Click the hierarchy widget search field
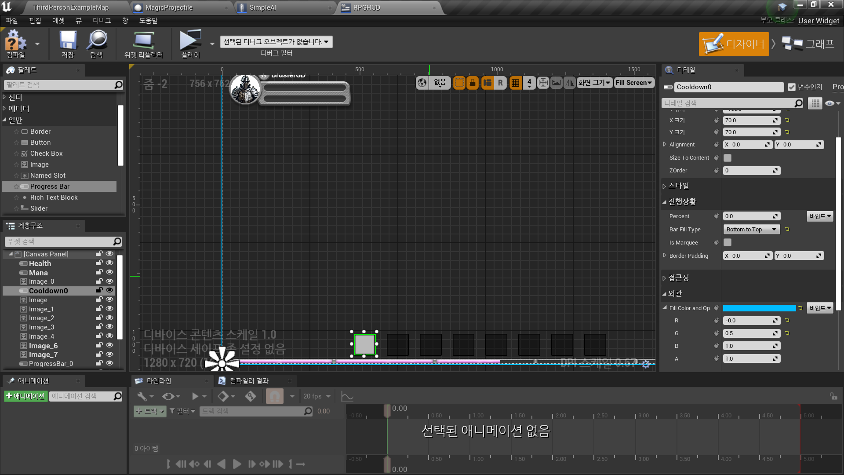 click(x=62, y=241)
